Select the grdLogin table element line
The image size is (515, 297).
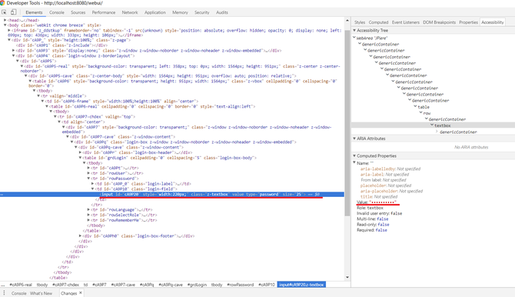coord(169,158)
